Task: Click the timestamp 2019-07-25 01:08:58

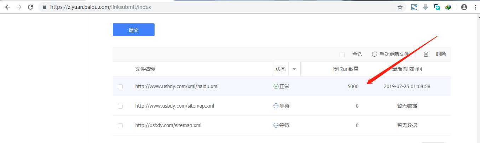Action: [407, 86]
